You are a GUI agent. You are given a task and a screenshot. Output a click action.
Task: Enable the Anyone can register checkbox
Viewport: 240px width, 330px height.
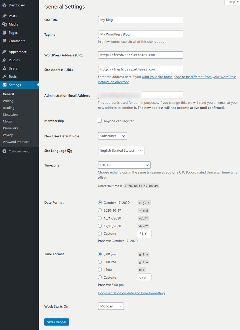[x=100, y=121]
